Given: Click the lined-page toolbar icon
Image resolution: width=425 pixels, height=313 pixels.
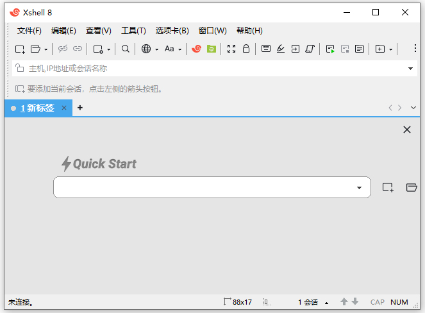Looking at the screenshot, I should pyautogui.click(x=360, y=49).
